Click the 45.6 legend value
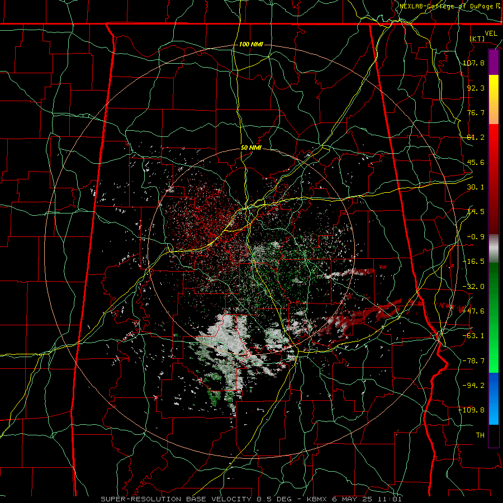 click(x=476, y=162)
